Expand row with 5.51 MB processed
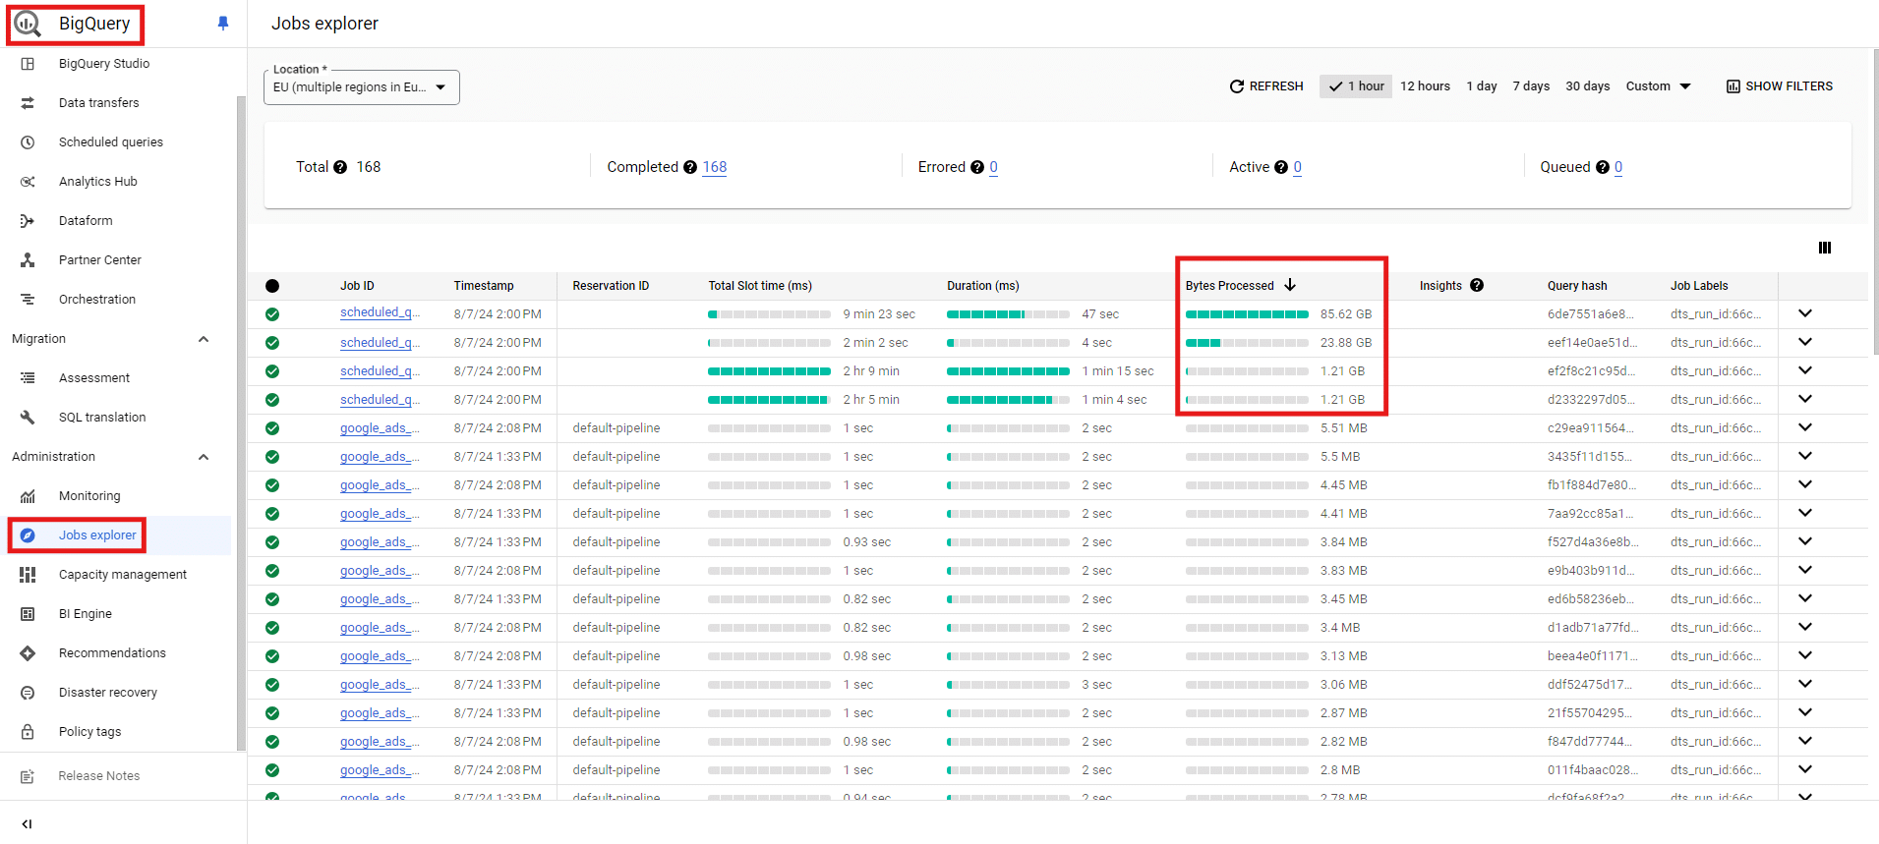This screenshot has height=844, width=1879. [1805, 427]
